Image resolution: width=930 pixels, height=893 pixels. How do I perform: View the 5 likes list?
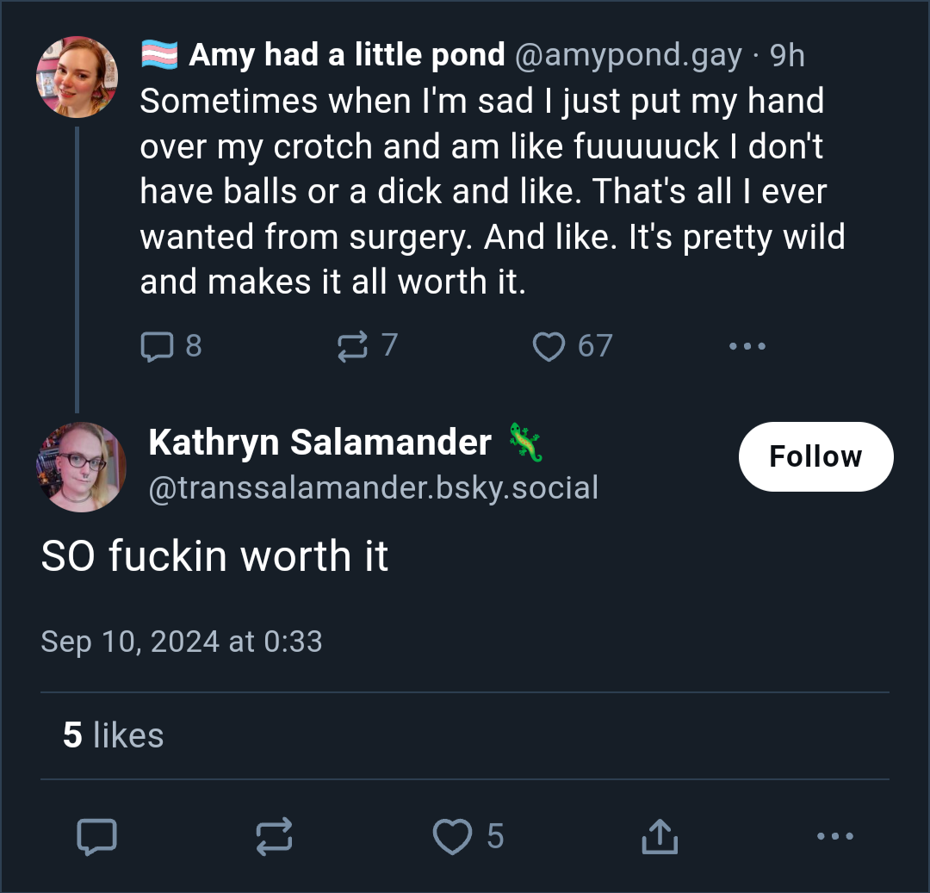click(x=113, y=735)
